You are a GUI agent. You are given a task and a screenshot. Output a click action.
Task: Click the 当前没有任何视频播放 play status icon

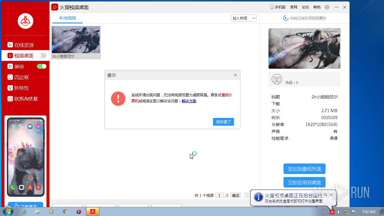coord(286,18)
